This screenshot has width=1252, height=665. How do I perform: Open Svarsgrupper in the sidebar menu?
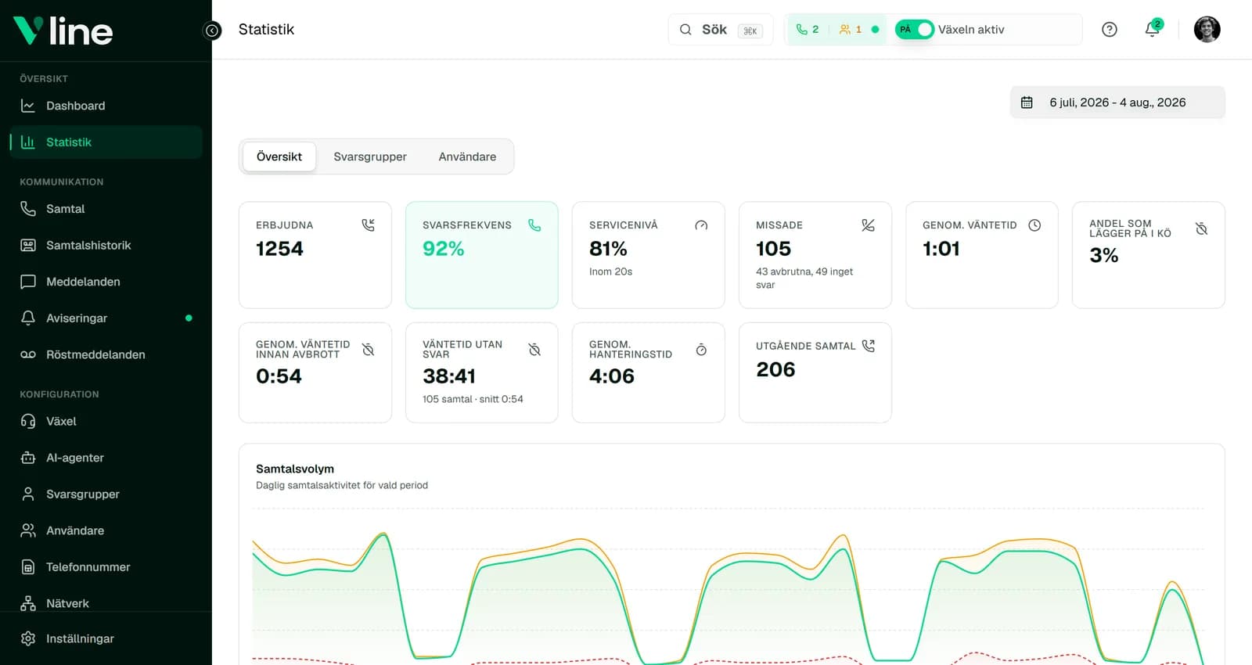pos(106,494)
